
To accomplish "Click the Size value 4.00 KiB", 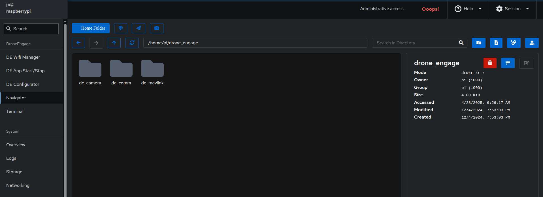I will 471,95.
